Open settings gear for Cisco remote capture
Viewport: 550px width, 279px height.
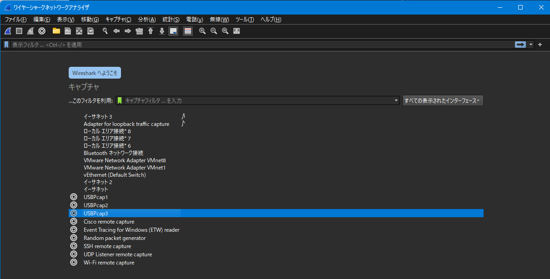[x=74, y=222]
